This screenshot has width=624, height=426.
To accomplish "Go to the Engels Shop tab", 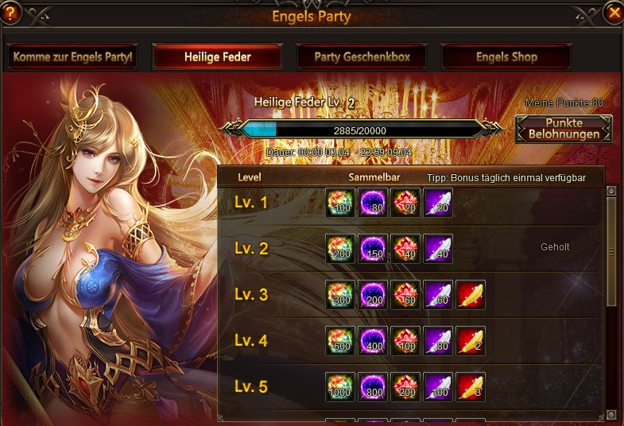I will coord(506,57).
